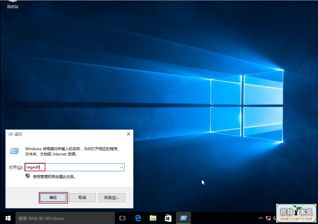Click the administrator shield icon
Screen dimensions: 318x224
28,176
